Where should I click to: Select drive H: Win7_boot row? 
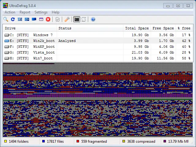98,58
